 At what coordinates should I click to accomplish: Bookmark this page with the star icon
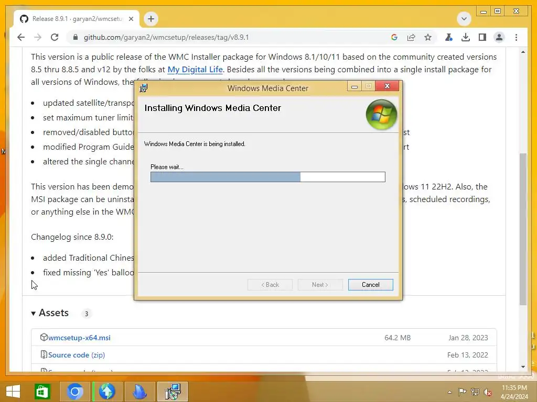(x=428, y=37)
